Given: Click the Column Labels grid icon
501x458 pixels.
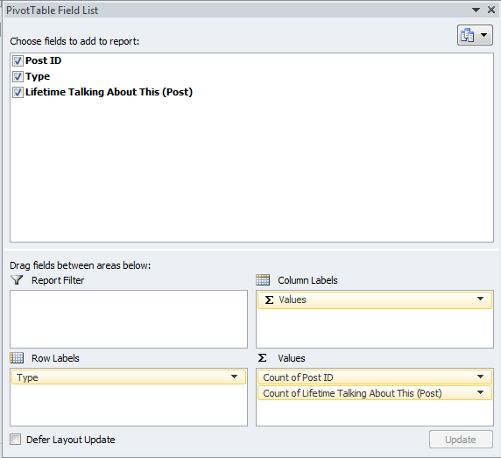Looking at the screenshot, I should (x=263, y=279).
